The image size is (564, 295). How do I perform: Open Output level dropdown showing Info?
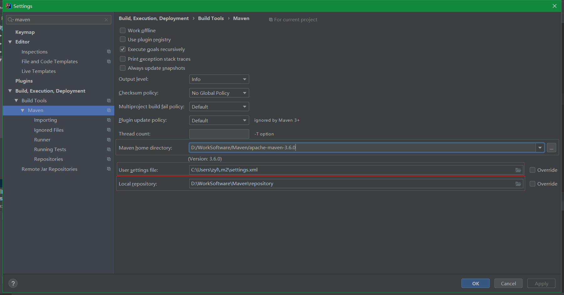pos(219,79)
